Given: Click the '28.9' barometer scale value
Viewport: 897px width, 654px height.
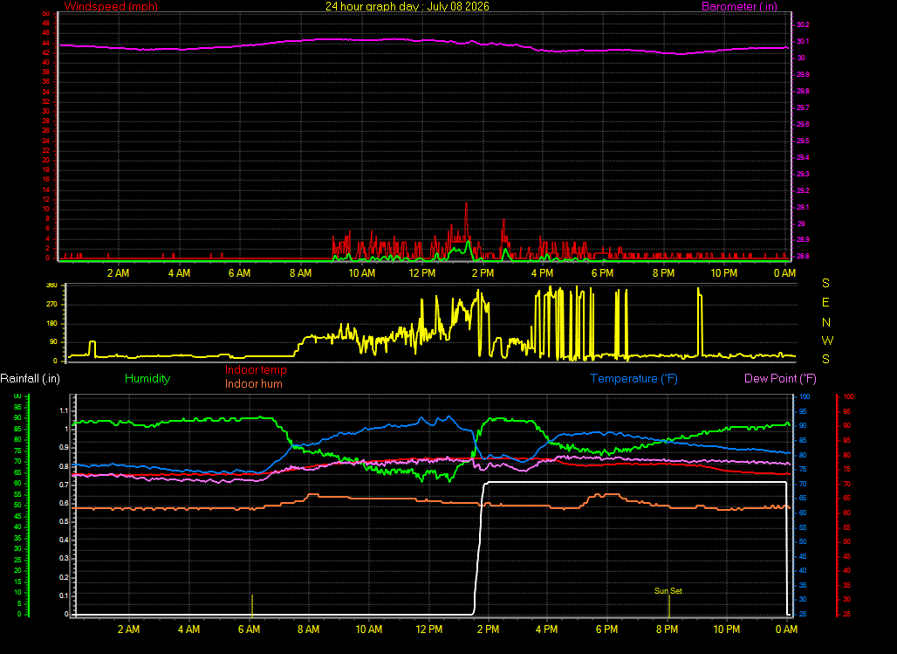Looking at the screenshot, I should click(803, 240).
